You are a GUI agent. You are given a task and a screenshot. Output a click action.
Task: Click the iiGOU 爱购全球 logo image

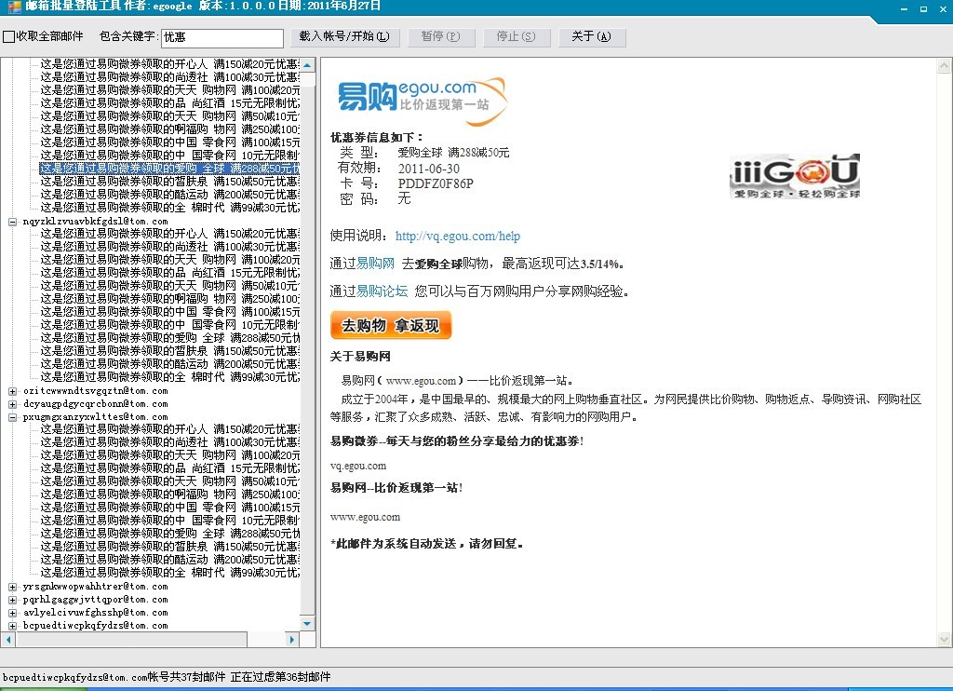[x=795, y=176]
